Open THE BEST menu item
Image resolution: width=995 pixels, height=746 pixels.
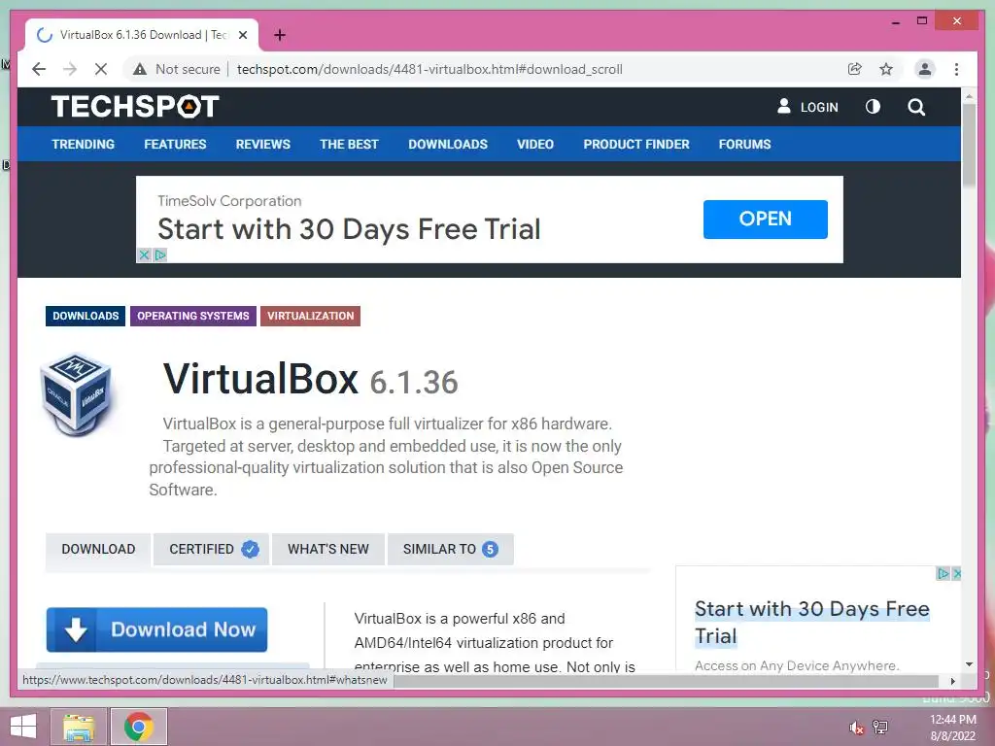pos(349,144)
